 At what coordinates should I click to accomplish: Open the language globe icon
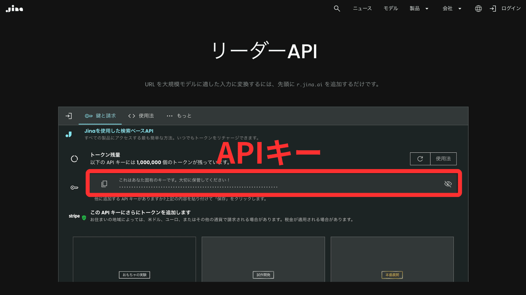coord(478,8)
